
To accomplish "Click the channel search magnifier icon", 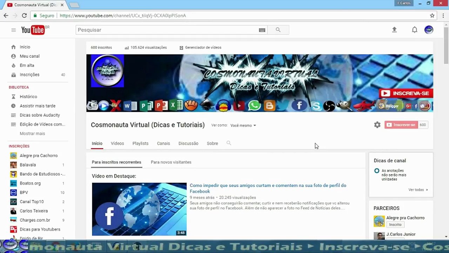I will click(229, 143).
